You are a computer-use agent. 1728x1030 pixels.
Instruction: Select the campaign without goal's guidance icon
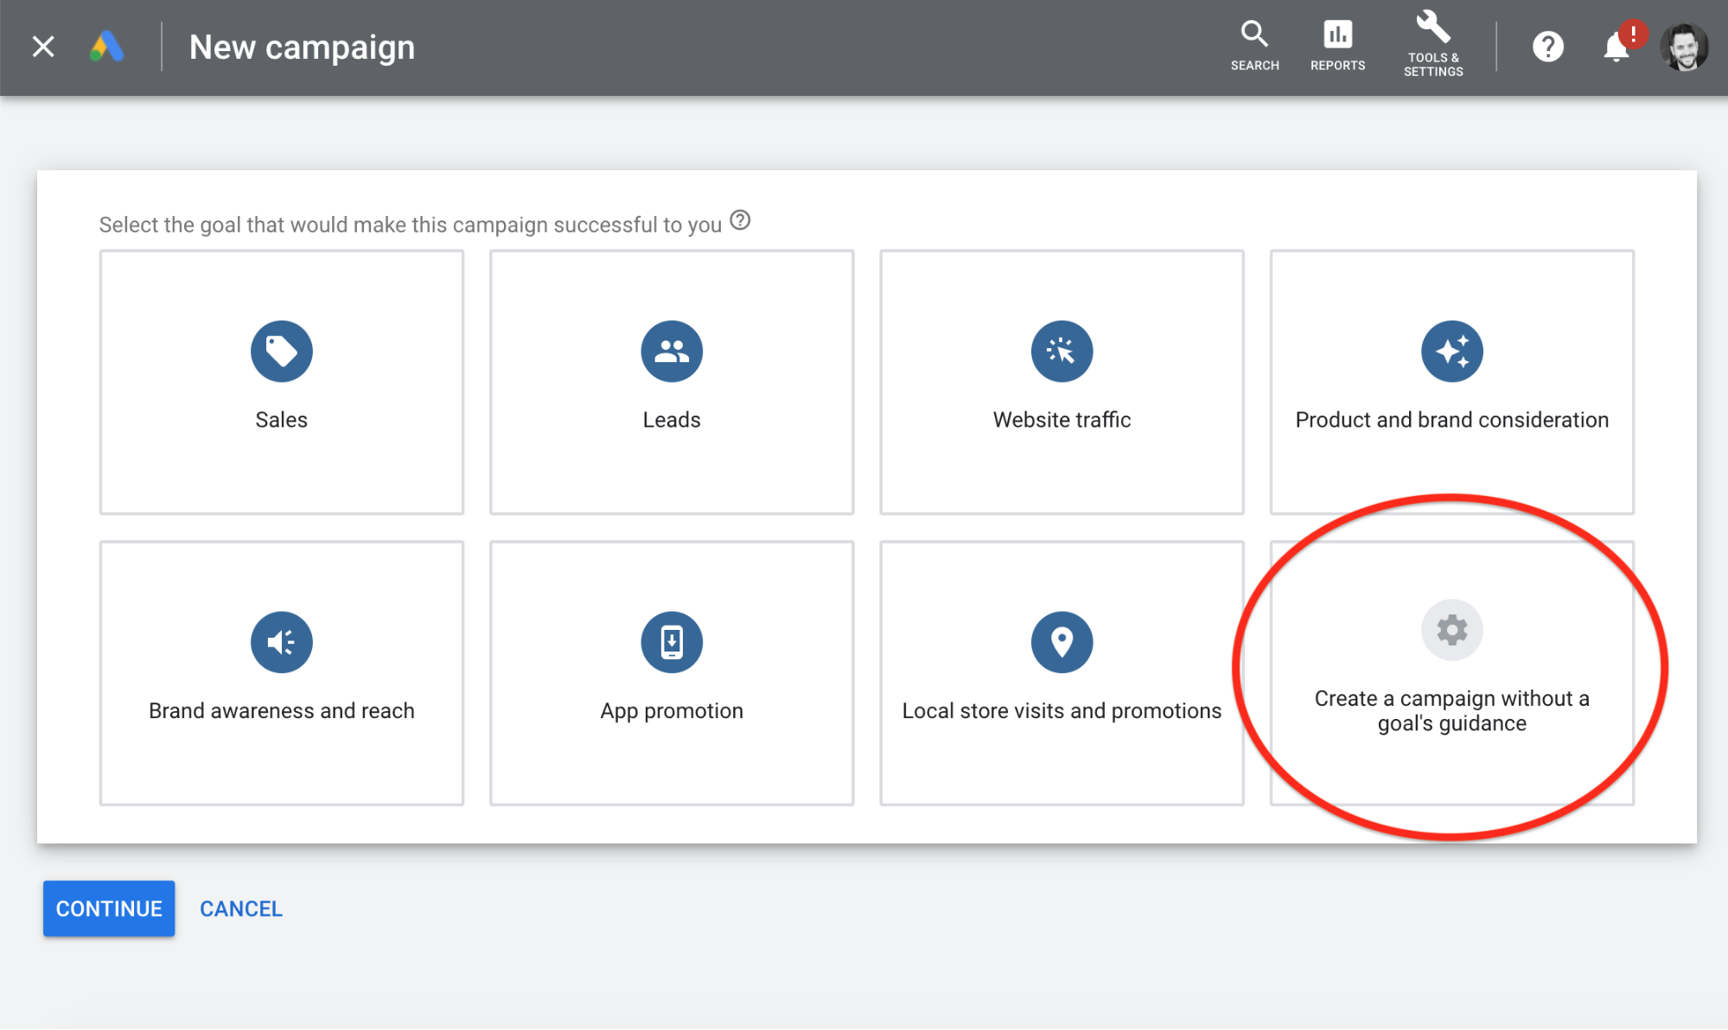[1451, 630]
